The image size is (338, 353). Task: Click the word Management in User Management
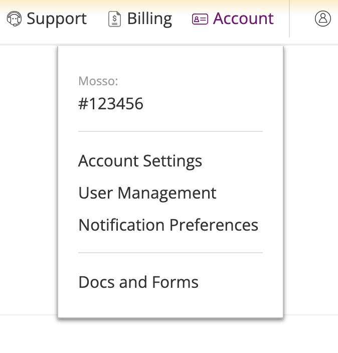click(x=167, y=193)
